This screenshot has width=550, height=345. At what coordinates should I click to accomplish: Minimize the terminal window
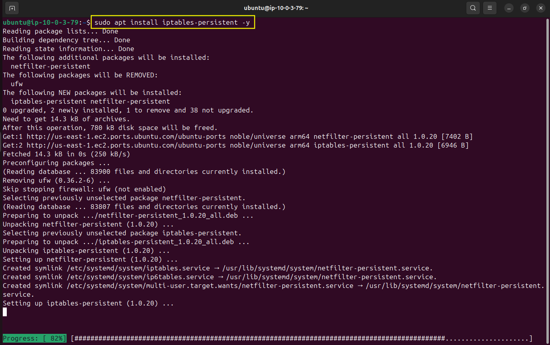509,8
